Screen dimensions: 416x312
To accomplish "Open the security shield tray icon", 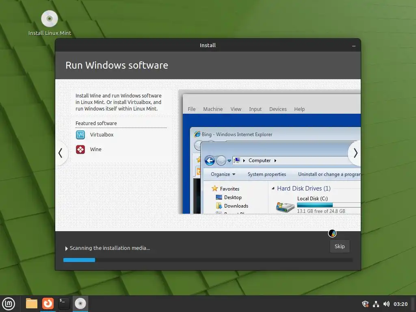I will (x=365, y=304).
